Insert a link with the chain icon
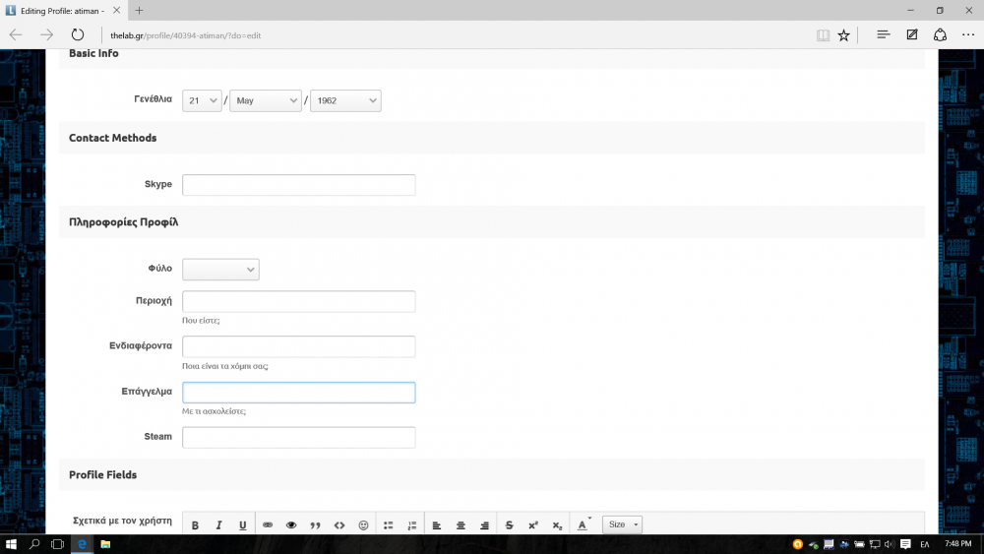 (268, 525)
